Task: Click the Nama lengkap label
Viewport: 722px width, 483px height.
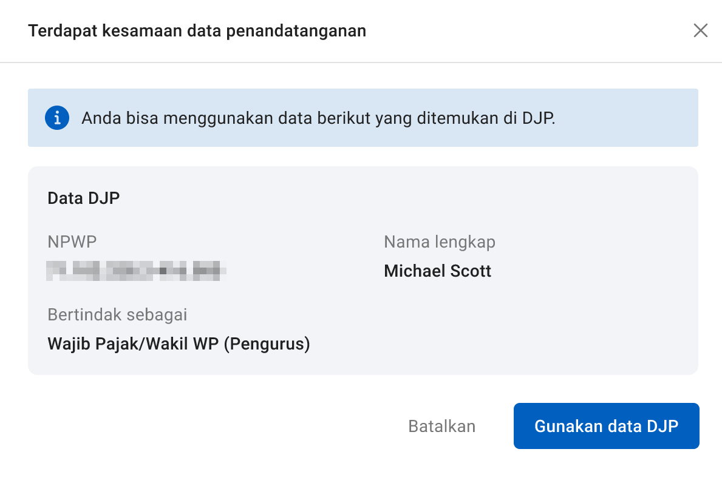Action: click(x=440, y=242)
